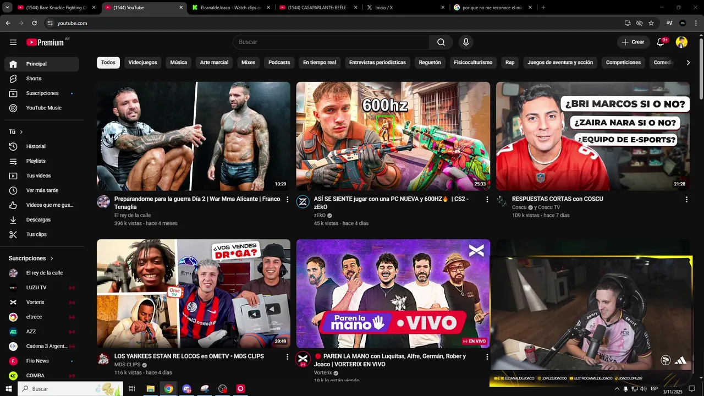Open the Paren la mano VIVO thumbnail
Viewport: 704px width, 396px height.
(x=393, y=294)
